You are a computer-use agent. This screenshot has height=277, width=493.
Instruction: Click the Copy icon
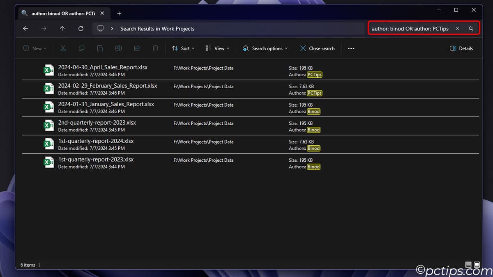pos(81,48)
